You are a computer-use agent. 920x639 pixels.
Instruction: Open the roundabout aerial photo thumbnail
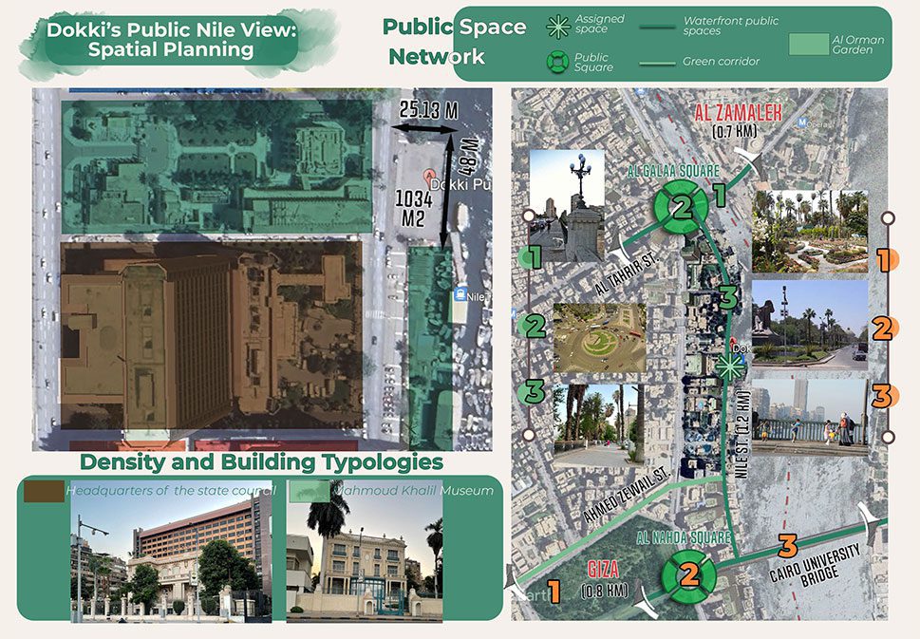(599, 336)
